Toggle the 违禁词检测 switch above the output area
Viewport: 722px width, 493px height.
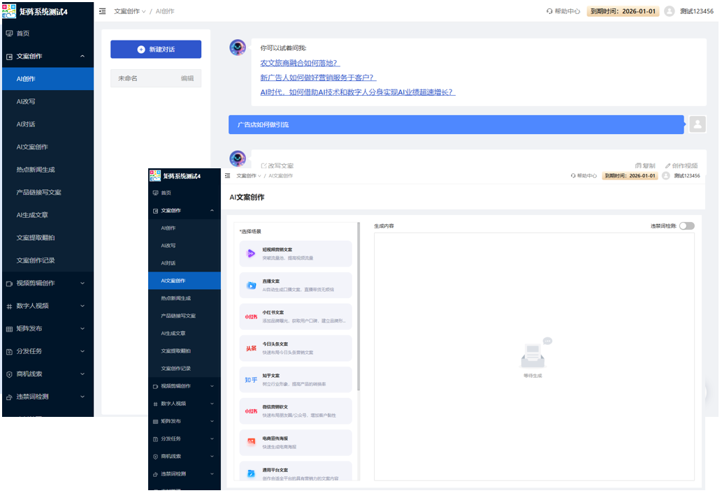click(x=686, y=226)
